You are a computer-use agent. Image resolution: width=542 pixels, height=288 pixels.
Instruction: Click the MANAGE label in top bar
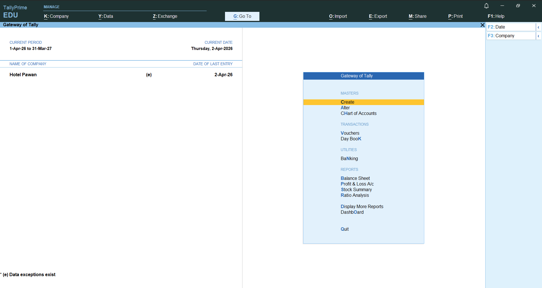click(51, 7)
